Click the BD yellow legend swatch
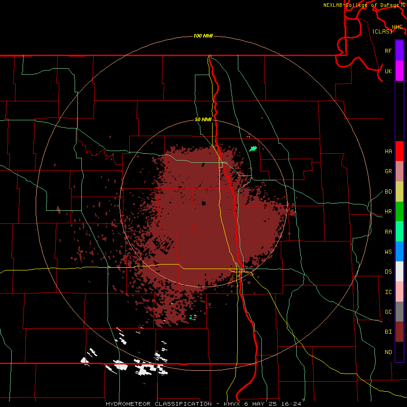The height and width of the screenshot is (407, 407). click(x=399, y=192)
